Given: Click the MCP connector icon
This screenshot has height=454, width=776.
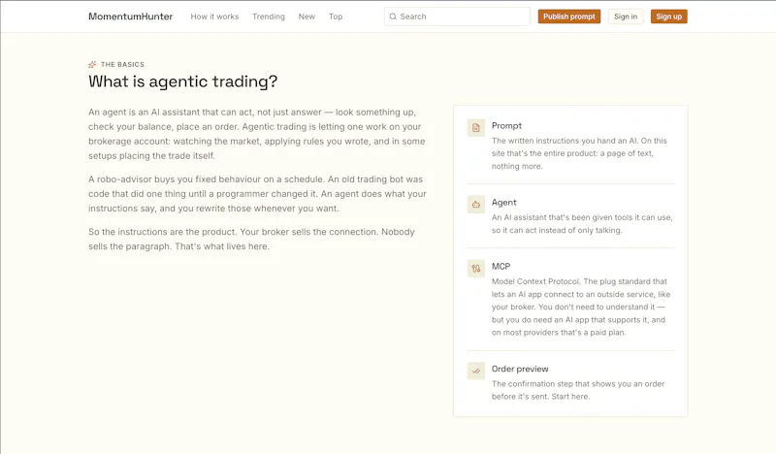Looking at the screenshot, I should coord(476,269).
